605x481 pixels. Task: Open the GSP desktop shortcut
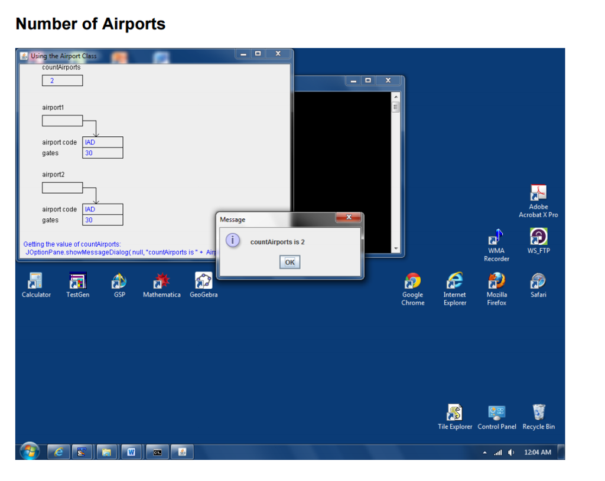point(119,285)
